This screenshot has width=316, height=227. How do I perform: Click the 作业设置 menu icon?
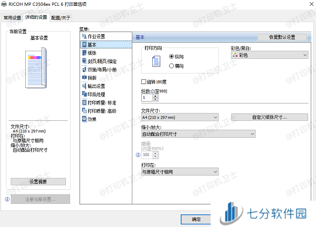[x=84, y=36]
